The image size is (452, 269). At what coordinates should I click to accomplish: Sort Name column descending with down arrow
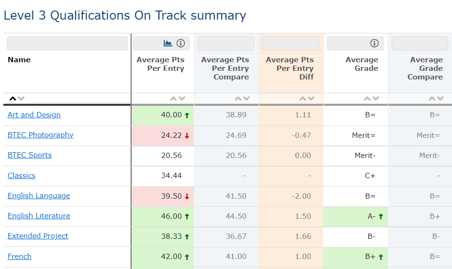pyautogui.click(x=21, y=99)
